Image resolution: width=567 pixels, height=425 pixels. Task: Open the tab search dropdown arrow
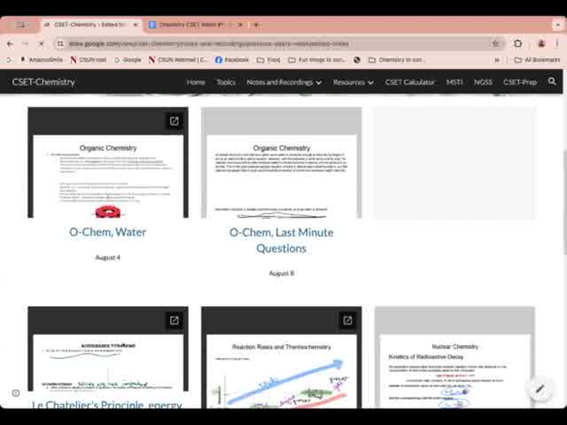point(557,25)
